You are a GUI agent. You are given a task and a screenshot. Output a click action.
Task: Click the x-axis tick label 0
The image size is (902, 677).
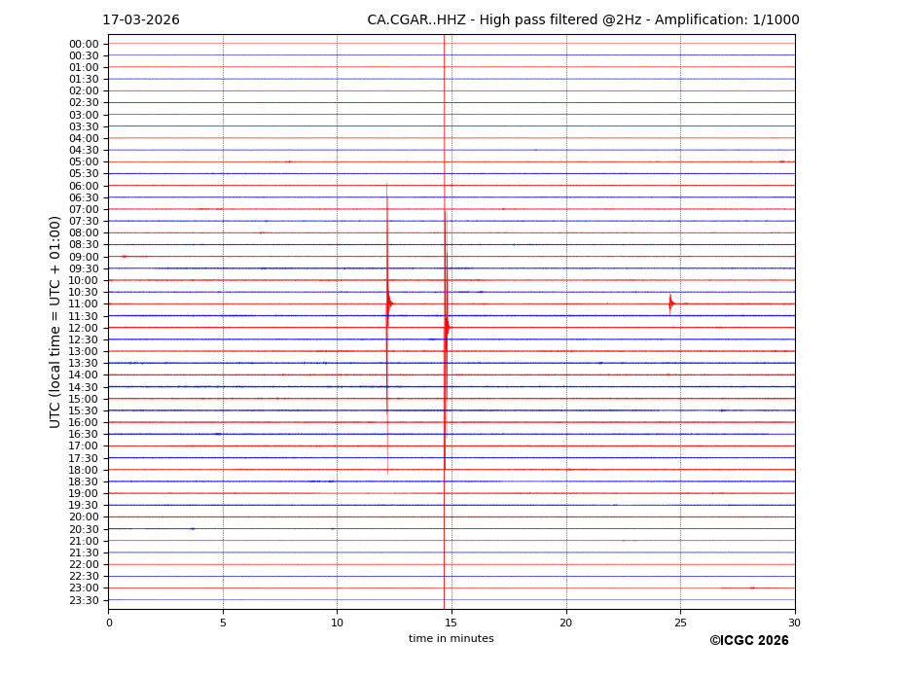[x=109, y=624]
